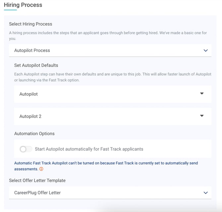The height and width of the screenshot is (212, 222).
Task: Click the info icon after "assessments."
Action: (41, 169)
